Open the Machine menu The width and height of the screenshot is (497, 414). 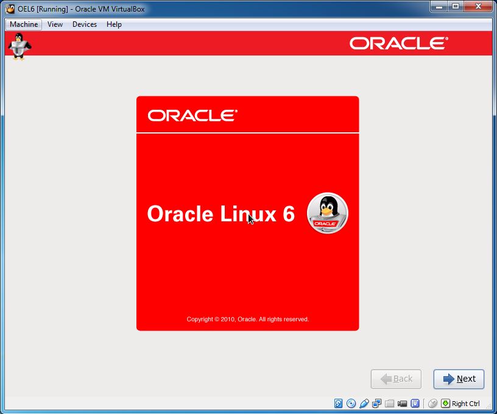tap(23, 24)
